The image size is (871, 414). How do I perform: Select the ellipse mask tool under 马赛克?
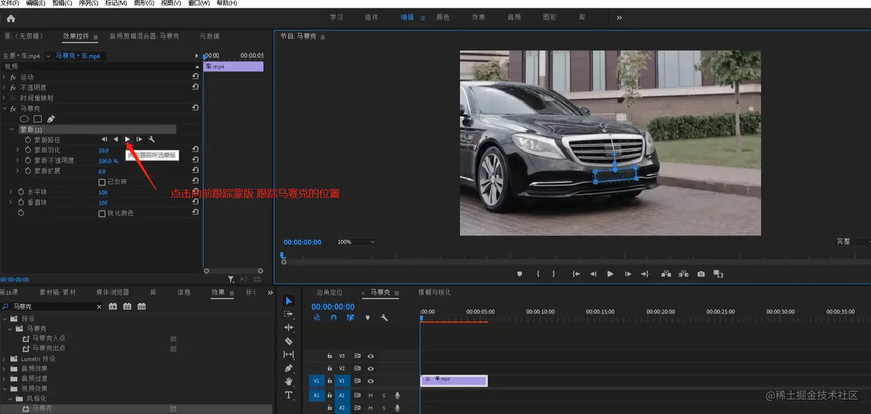(24, 119)
